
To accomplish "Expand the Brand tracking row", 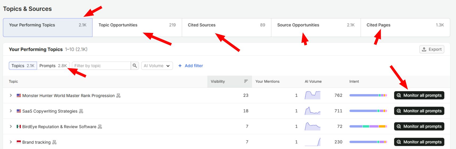I will (x=11, y=142).
